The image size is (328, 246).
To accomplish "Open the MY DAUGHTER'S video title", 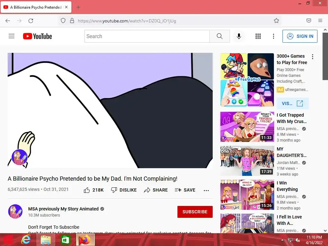I will click(291, 152).
